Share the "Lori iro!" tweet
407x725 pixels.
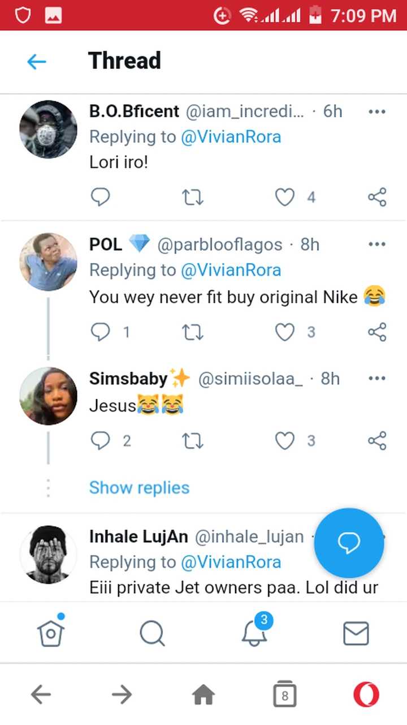tap(377, 197)
